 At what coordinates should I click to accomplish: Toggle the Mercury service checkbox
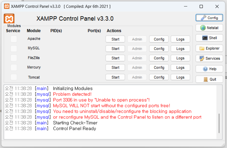point(14,67)
